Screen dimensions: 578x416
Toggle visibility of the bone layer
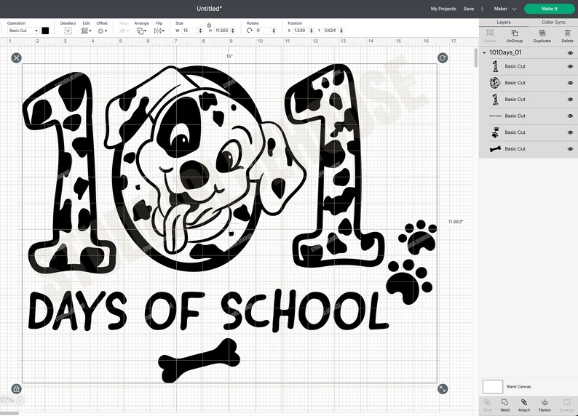(570, 149)
